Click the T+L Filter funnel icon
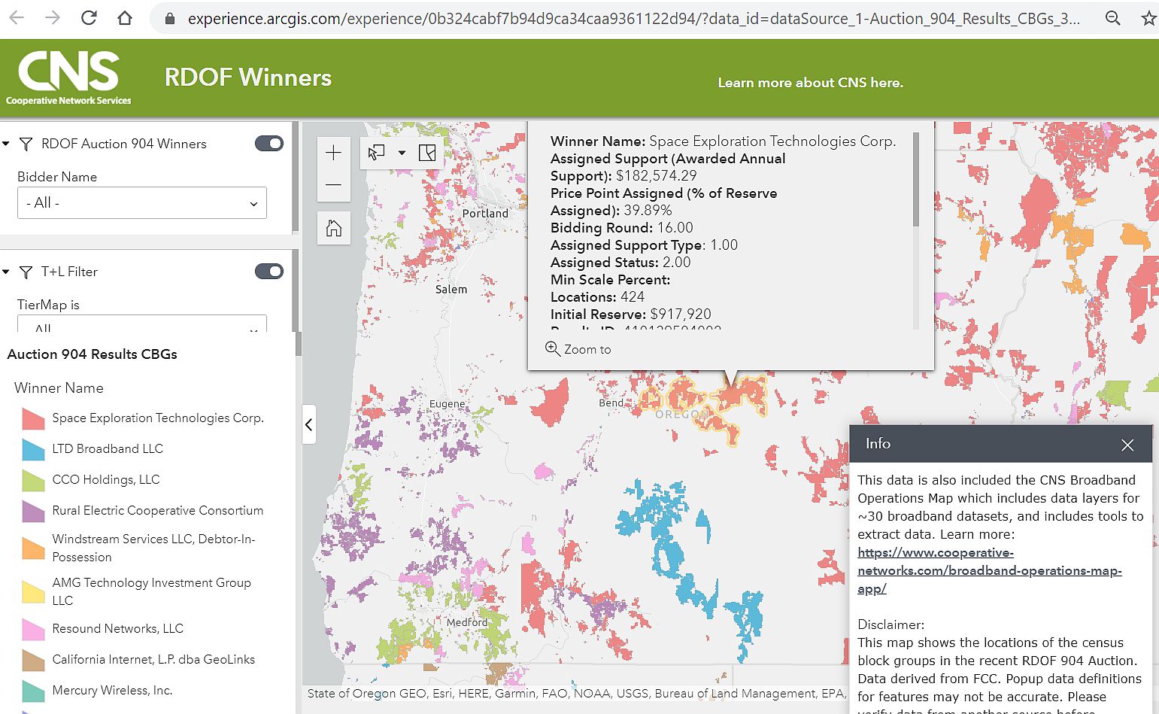The width and height of the screenshot is (1159, 714). click(26, 272)
